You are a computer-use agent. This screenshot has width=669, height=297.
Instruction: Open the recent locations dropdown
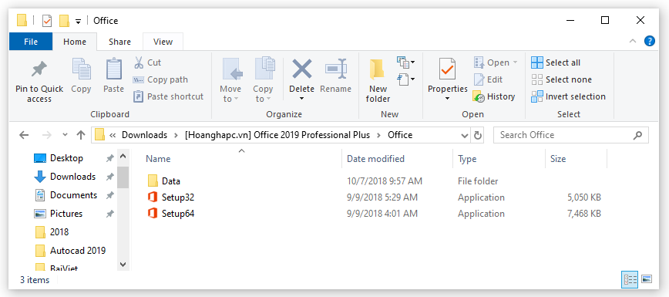(66, 135)
